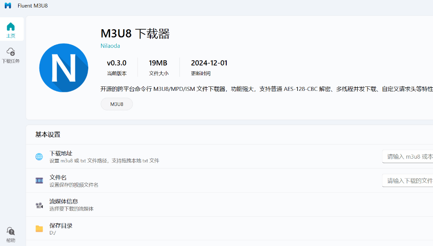Image resolution: width=433 pixels, height=246 pixels.
Task: Focus the download file name input field
Action: pyautogui.click(x=407, y=180)
